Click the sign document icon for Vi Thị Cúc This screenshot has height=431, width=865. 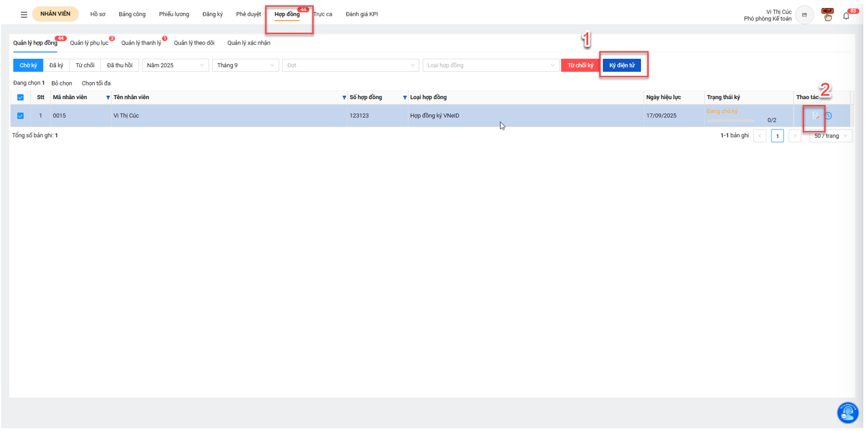816,116
